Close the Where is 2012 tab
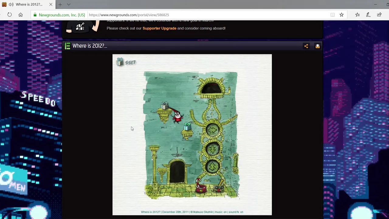Image resolution: width=389 pixels, height=219 pixels. [51, 4]
